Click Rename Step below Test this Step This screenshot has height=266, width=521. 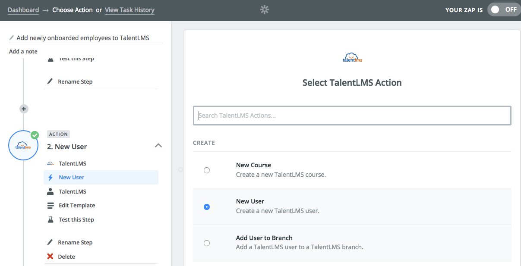[75, 242]
